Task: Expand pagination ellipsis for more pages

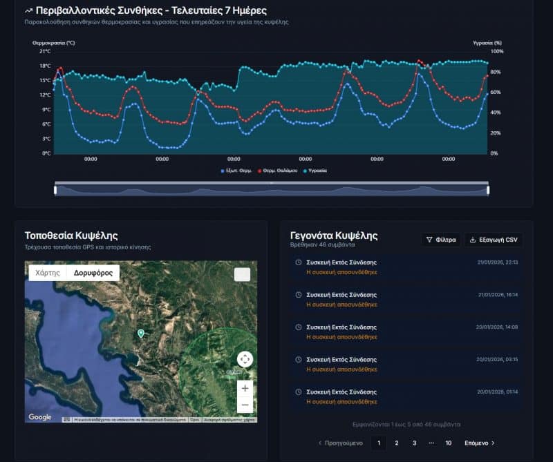Action: coord(431,443)
